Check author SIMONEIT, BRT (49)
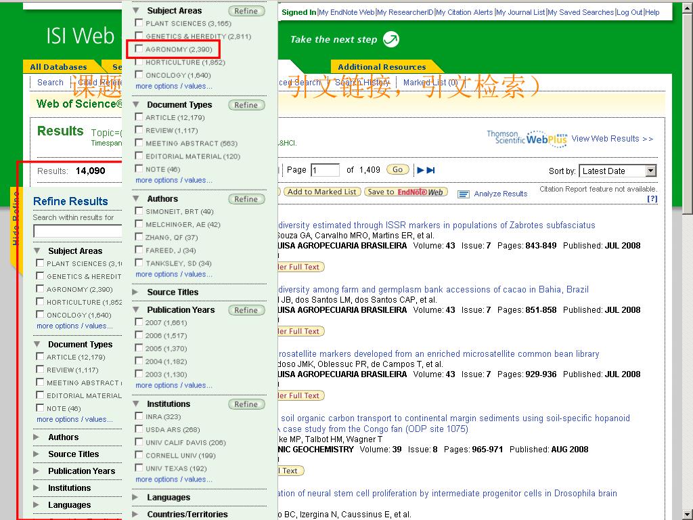Viewport: 693px width, 520px height. tap(139, 211)
